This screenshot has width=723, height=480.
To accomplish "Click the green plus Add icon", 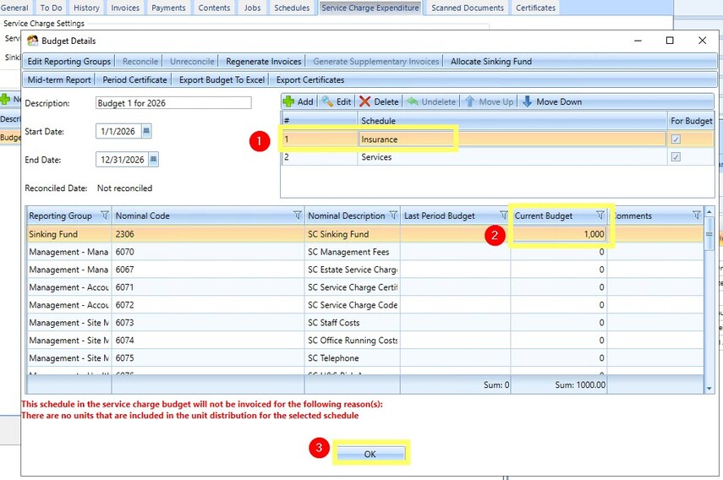I will 288,101.
